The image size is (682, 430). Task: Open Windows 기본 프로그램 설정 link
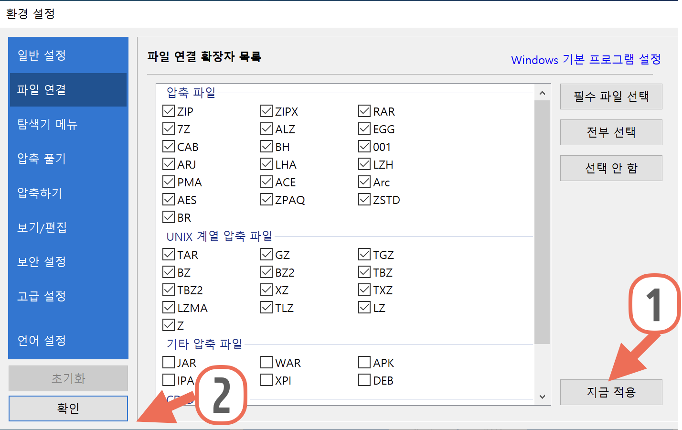point(586,60)
